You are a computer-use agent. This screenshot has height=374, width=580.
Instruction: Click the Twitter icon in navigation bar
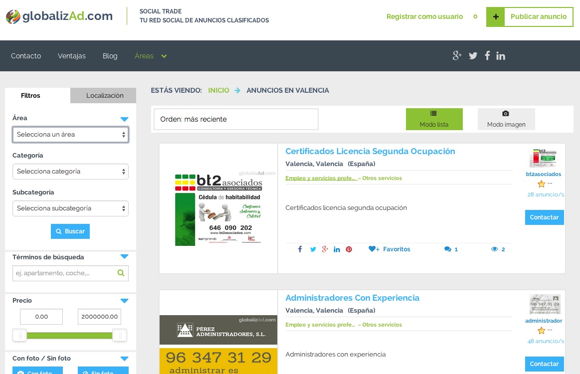473,56
